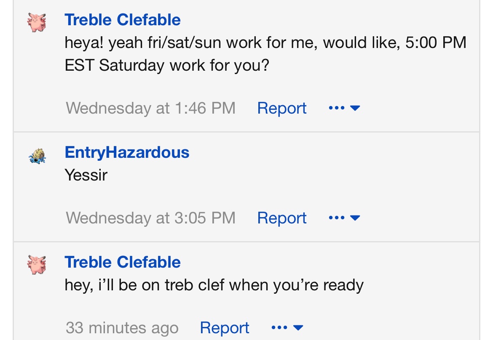Open the Treble Clefable profile from the top post

point(123,20)
